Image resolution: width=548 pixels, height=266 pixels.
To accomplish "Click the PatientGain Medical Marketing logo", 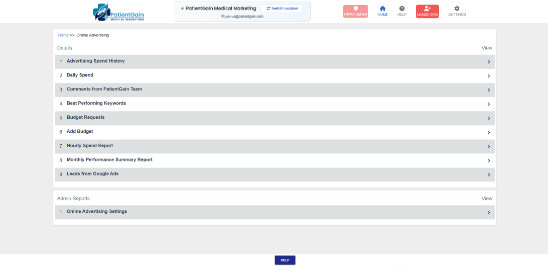I will (x=119, y=12).
